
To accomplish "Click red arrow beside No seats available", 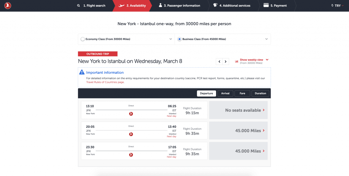I will [x=264, y=110].
